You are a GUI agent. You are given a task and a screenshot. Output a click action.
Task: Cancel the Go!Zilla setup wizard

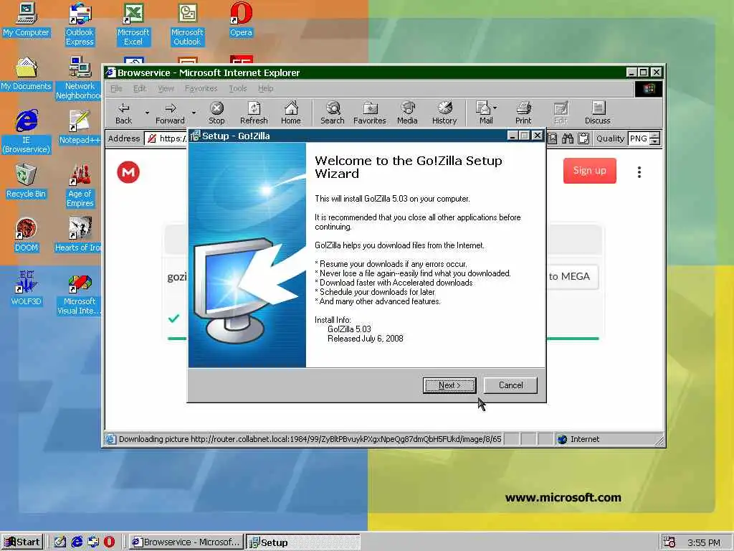tap(510, 385)
